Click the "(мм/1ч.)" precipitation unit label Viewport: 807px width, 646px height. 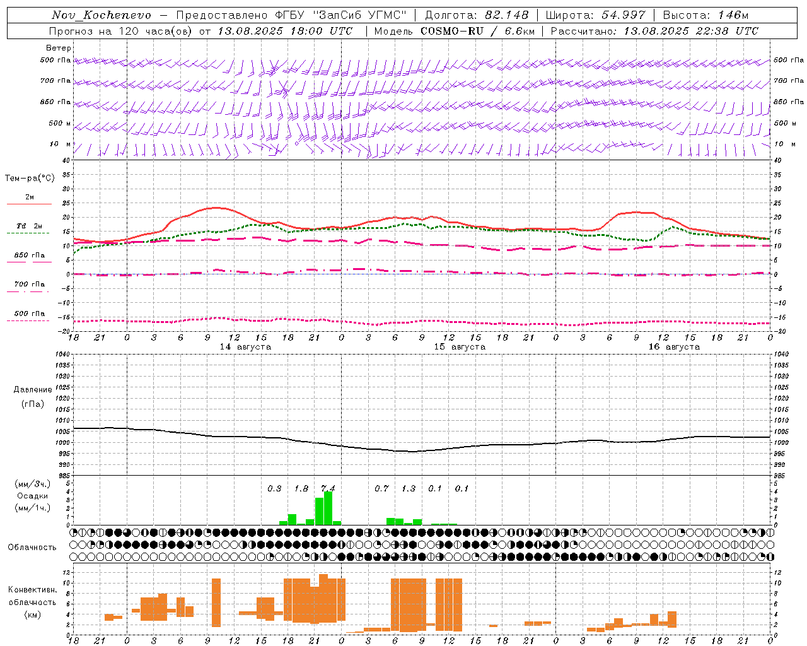point(33,507)
